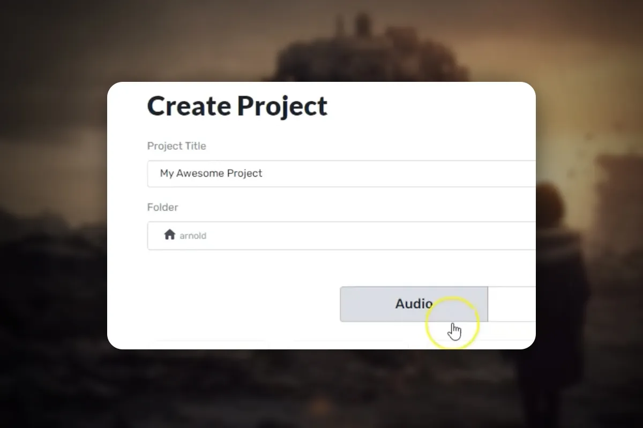Click the word Audio on the button

[x=414, y=304]
